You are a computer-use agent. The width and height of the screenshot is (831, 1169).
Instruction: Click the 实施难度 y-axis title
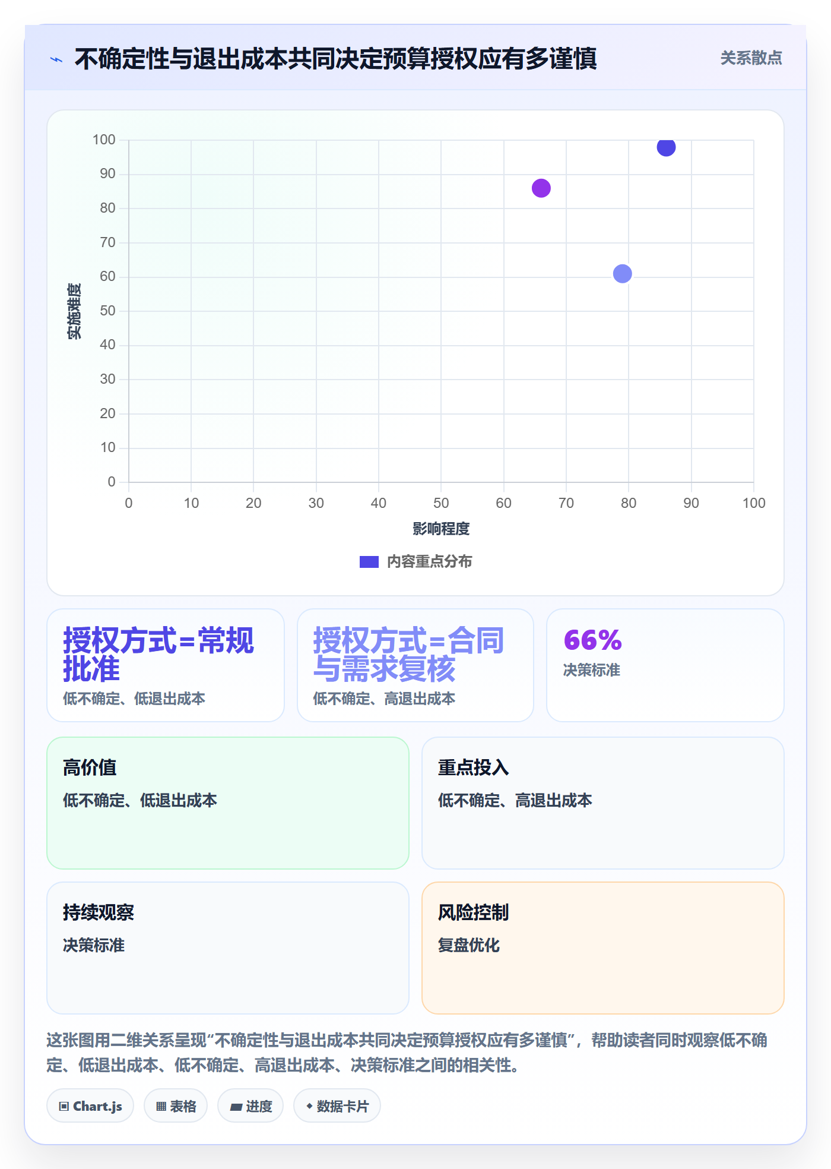74,311
